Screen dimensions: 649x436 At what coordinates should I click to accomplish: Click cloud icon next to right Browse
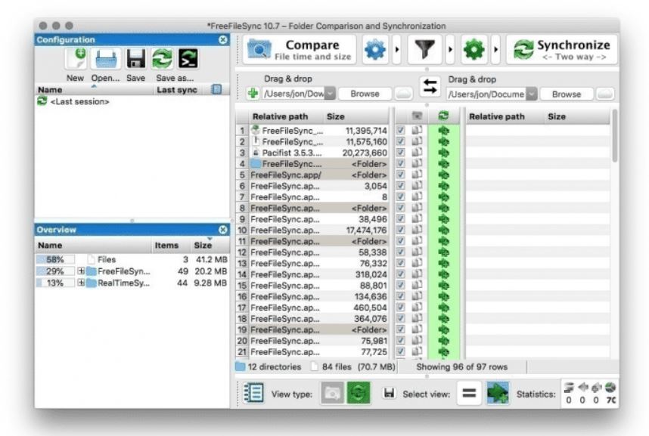604,94
